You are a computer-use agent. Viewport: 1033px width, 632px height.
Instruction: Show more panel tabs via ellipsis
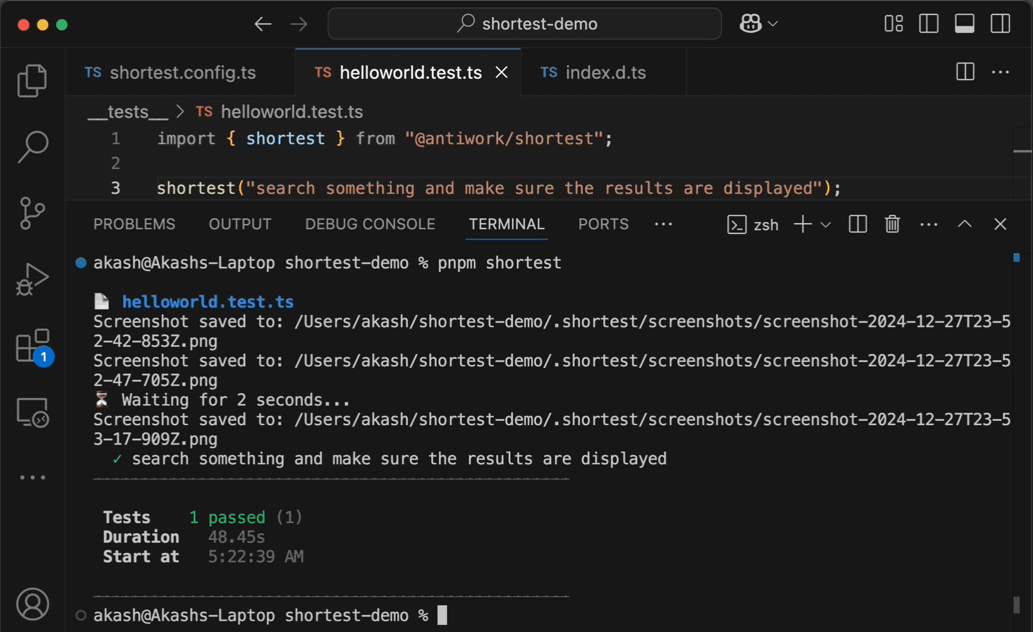pos(663,224)
